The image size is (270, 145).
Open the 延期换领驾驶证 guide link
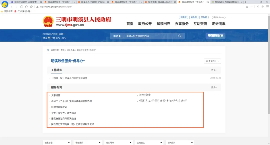(59, 107)
